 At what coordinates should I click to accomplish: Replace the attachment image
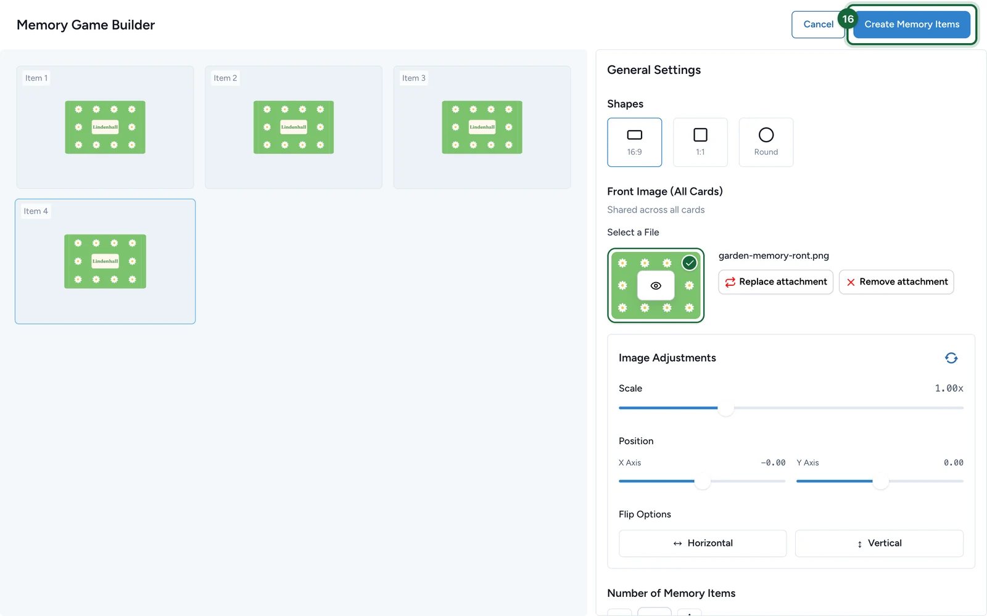(x=775, y=282)
